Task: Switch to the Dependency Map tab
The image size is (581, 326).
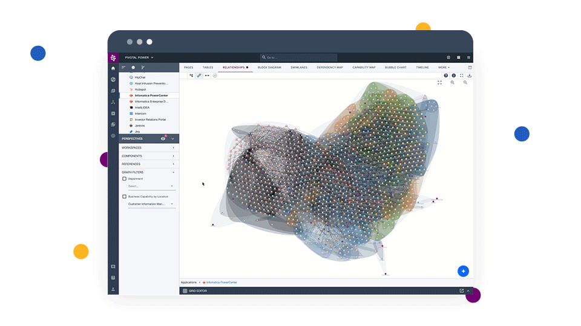Action: coord(330,68)
